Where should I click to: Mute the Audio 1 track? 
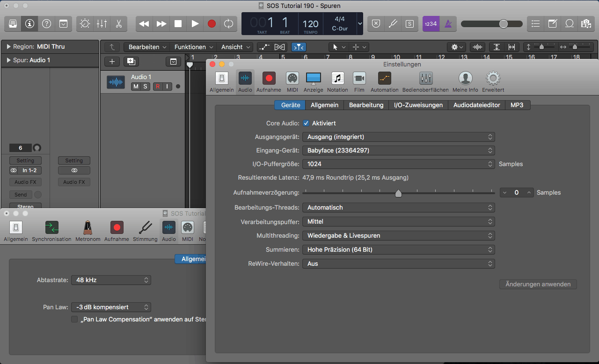136,87
